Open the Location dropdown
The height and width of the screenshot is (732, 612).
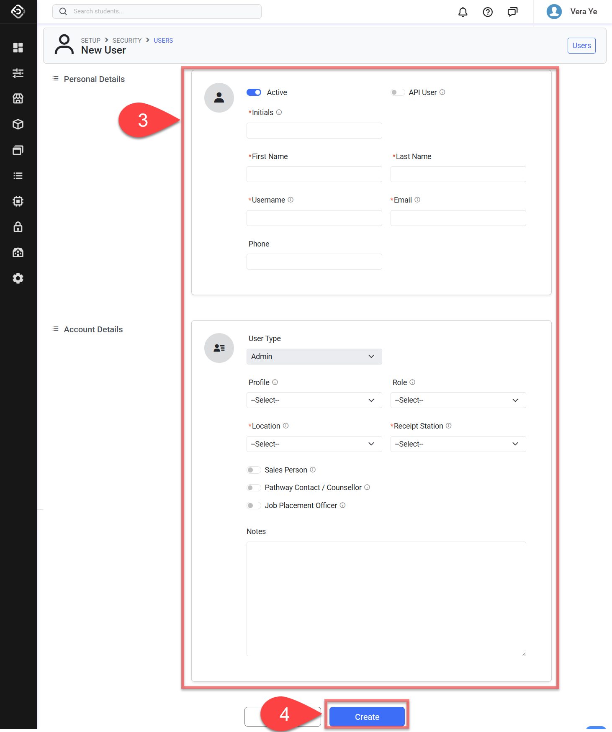point(314,444)
